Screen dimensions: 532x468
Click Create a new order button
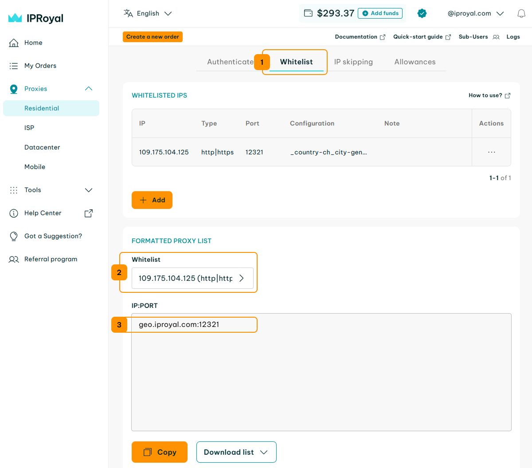[x=153, y=37]
